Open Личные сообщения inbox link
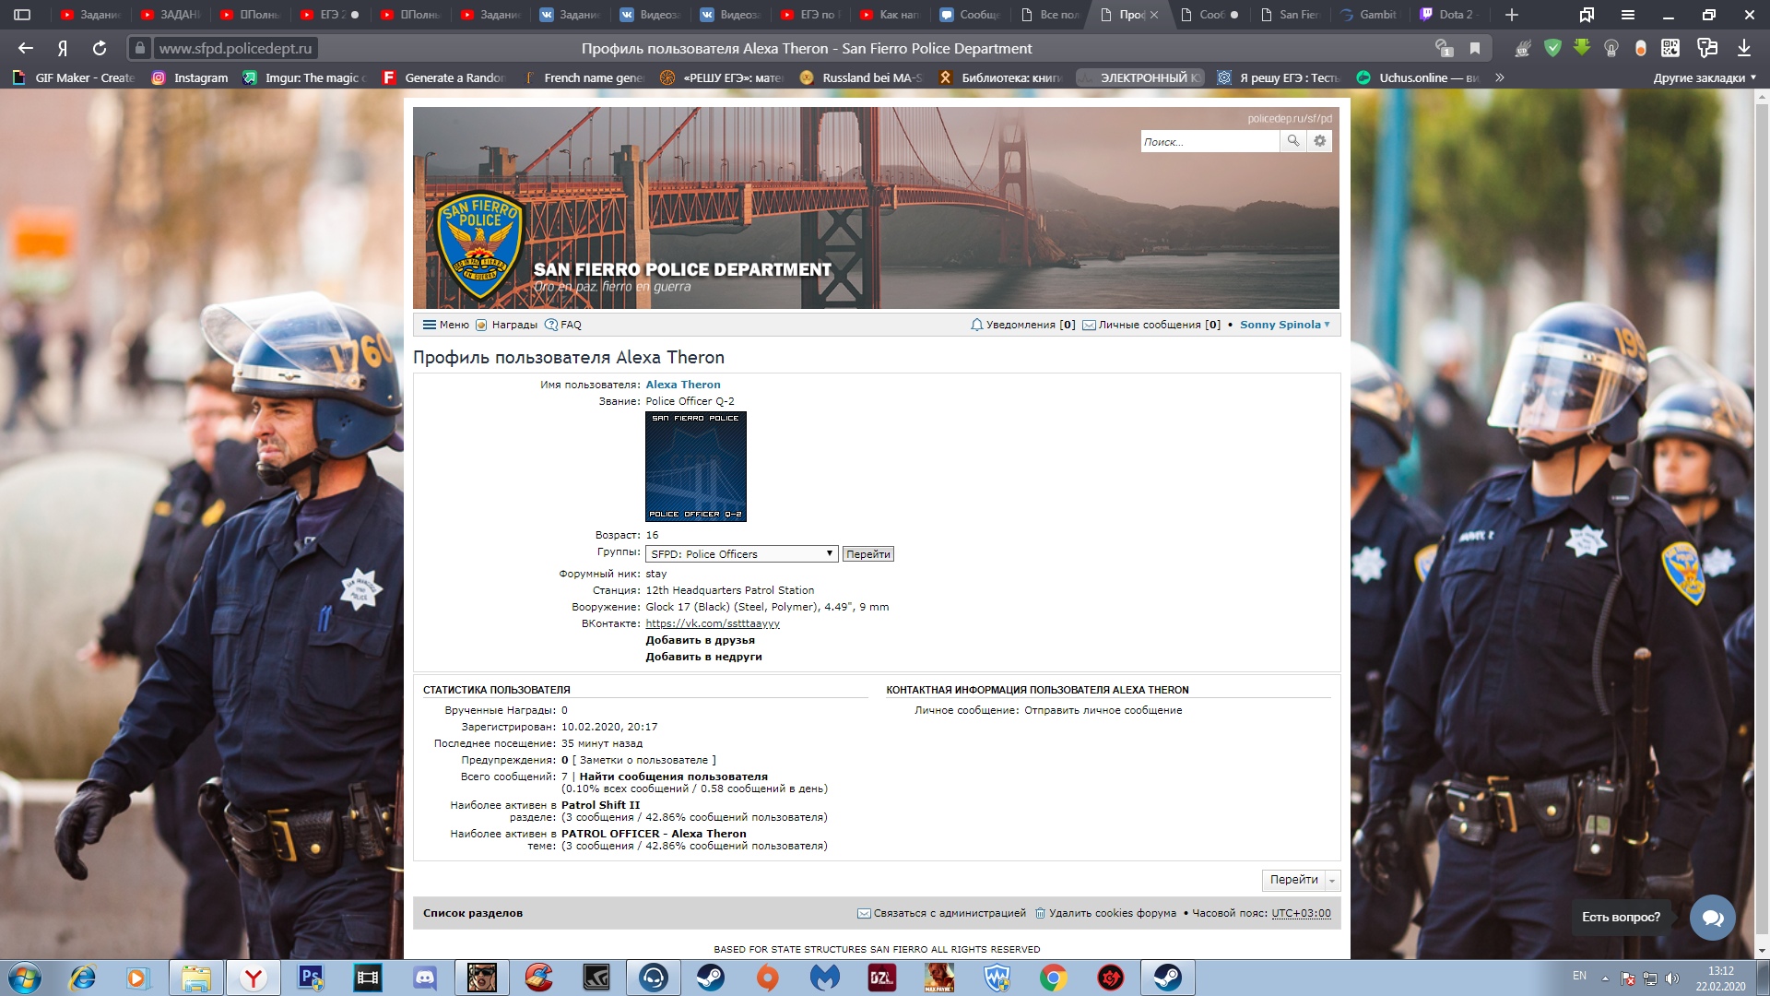 point(1150,325)
